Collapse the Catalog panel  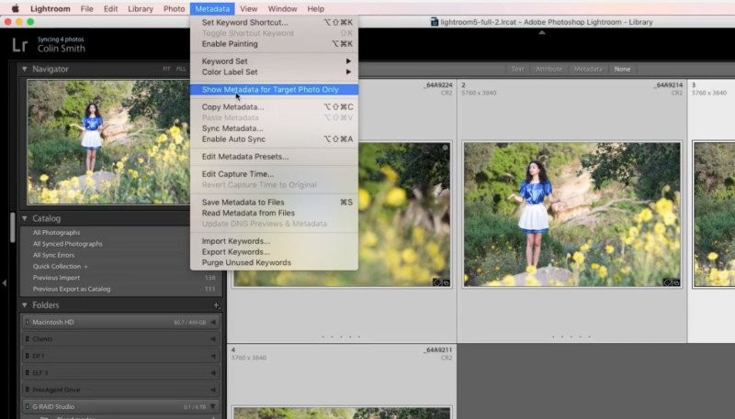coord(25,218)
